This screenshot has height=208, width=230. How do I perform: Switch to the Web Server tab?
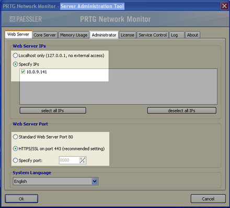point(18,34)
